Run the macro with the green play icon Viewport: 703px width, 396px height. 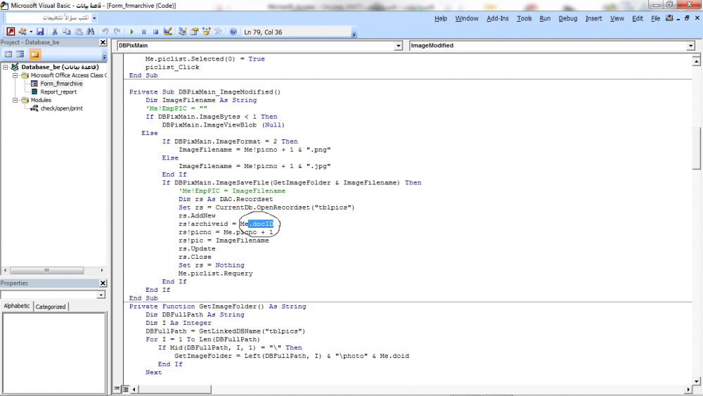(132, 32)
